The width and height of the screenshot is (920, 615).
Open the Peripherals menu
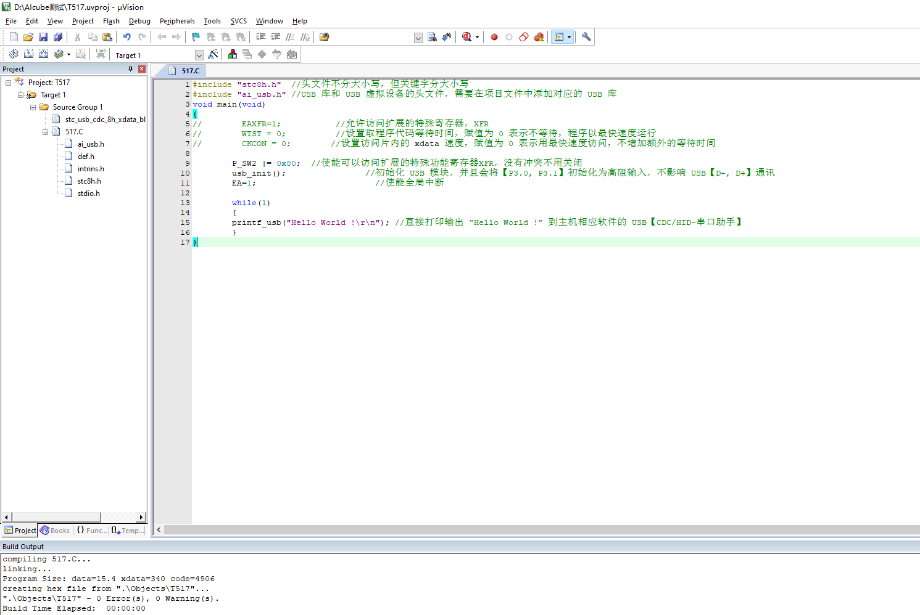tap(177, 21)
